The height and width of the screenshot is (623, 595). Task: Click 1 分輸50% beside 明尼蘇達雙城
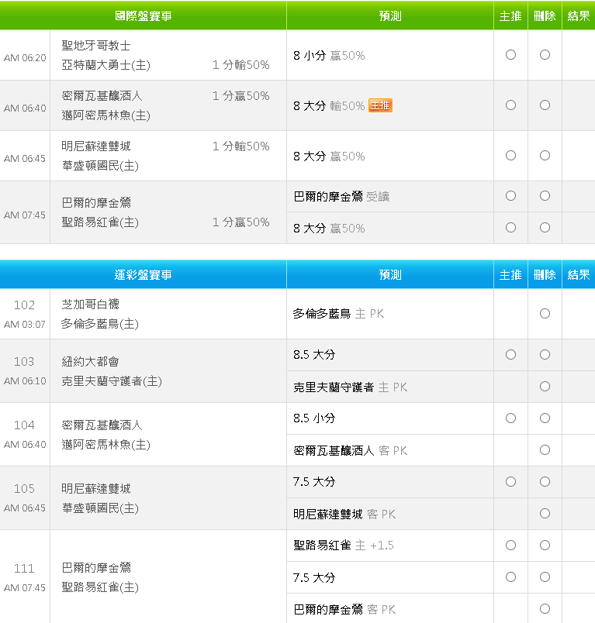(x=241, y=146)
